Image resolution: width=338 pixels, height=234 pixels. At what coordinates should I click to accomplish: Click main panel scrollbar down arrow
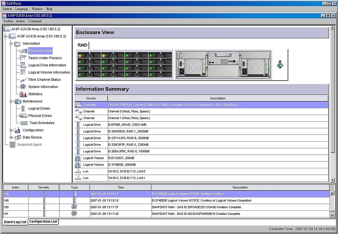coord(332,180)
